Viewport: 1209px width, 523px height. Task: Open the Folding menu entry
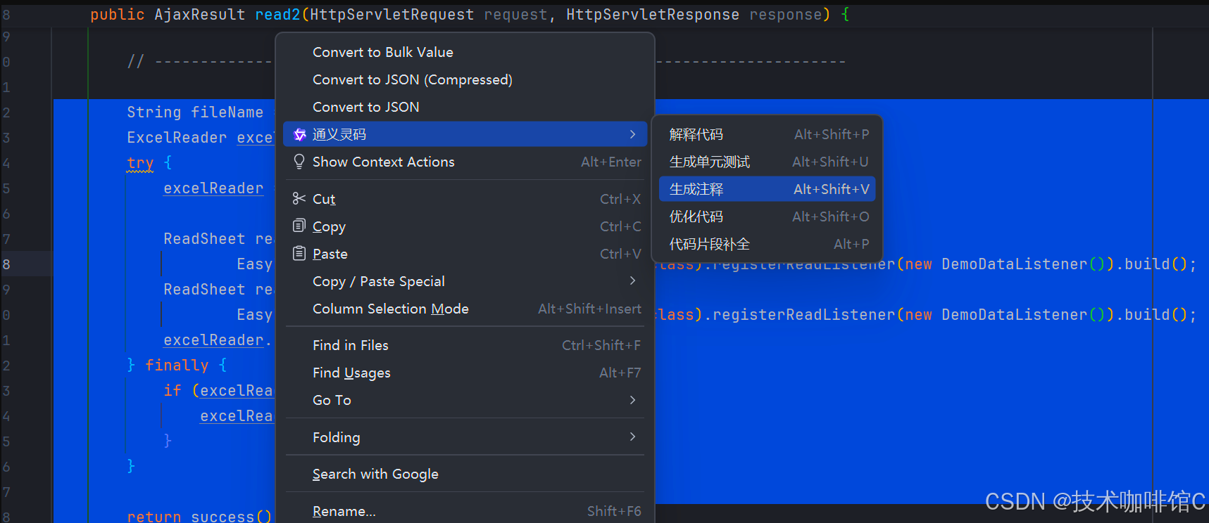coord(465,437)
